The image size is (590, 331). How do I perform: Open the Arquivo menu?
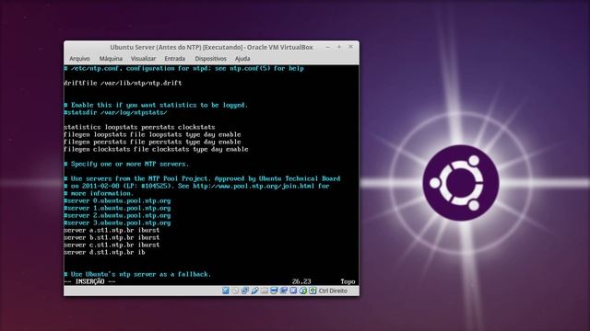click(79, 59)
